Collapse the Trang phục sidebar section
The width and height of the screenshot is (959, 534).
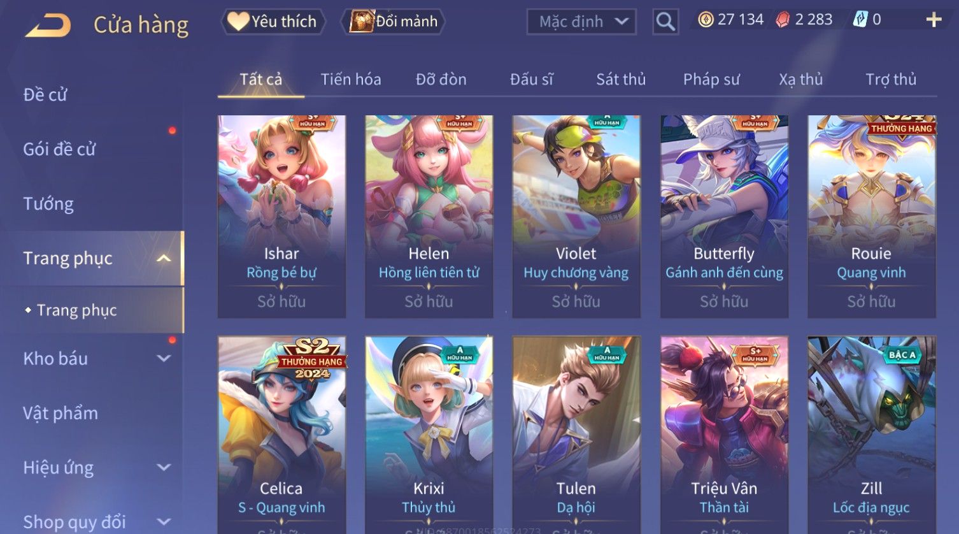click(164, 258)
